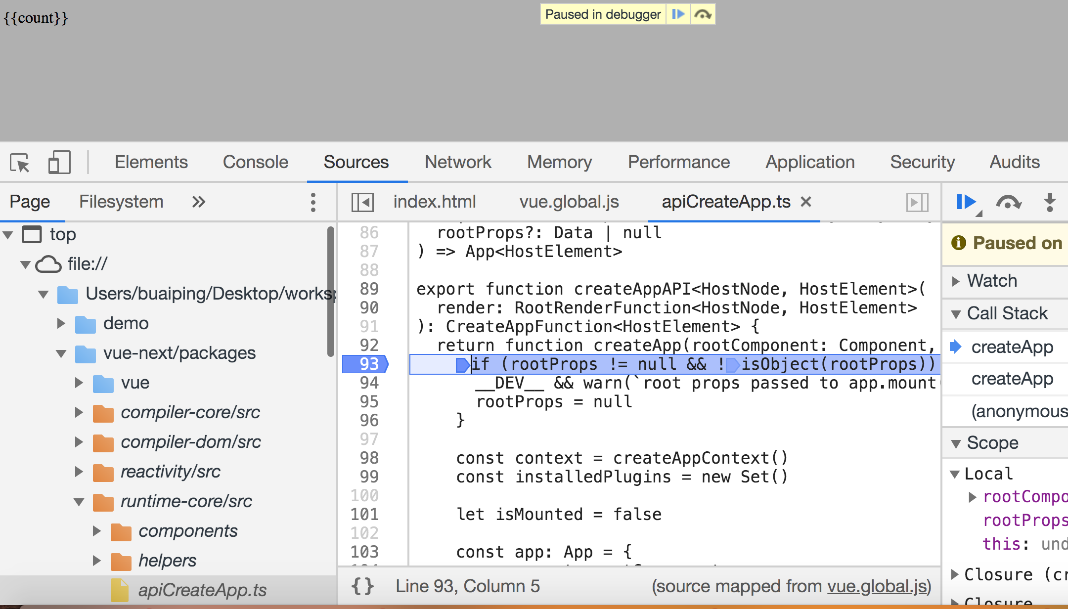Screen dimensions: 1068x609
Task: Click the inspect element picker icon
Action: [x=20, y=163]
